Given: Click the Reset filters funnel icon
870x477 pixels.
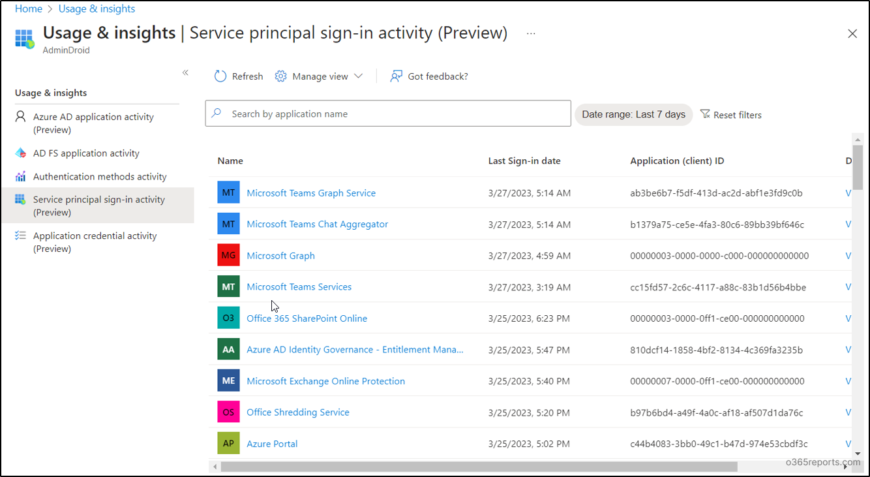Looking at the screenshot, I should coord(705,114).
